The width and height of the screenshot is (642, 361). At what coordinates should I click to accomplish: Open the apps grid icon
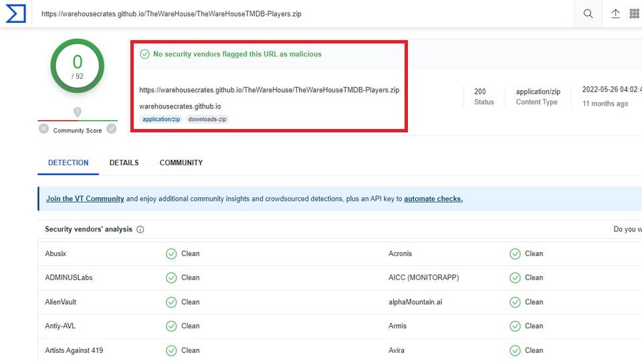pyautogui.click(x=634, y=13)
